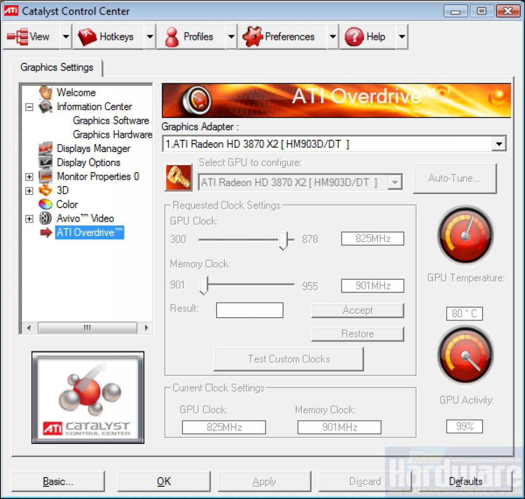Click the 3D cube icon

click(45, 191)
